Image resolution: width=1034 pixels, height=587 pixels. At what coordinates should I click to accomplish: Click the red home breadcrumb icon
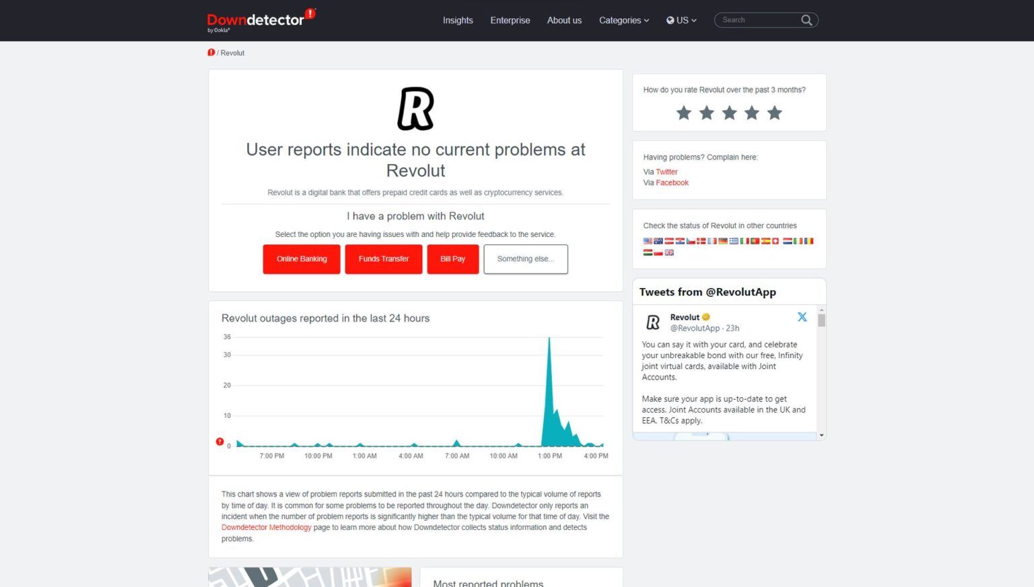coord(211,53)
